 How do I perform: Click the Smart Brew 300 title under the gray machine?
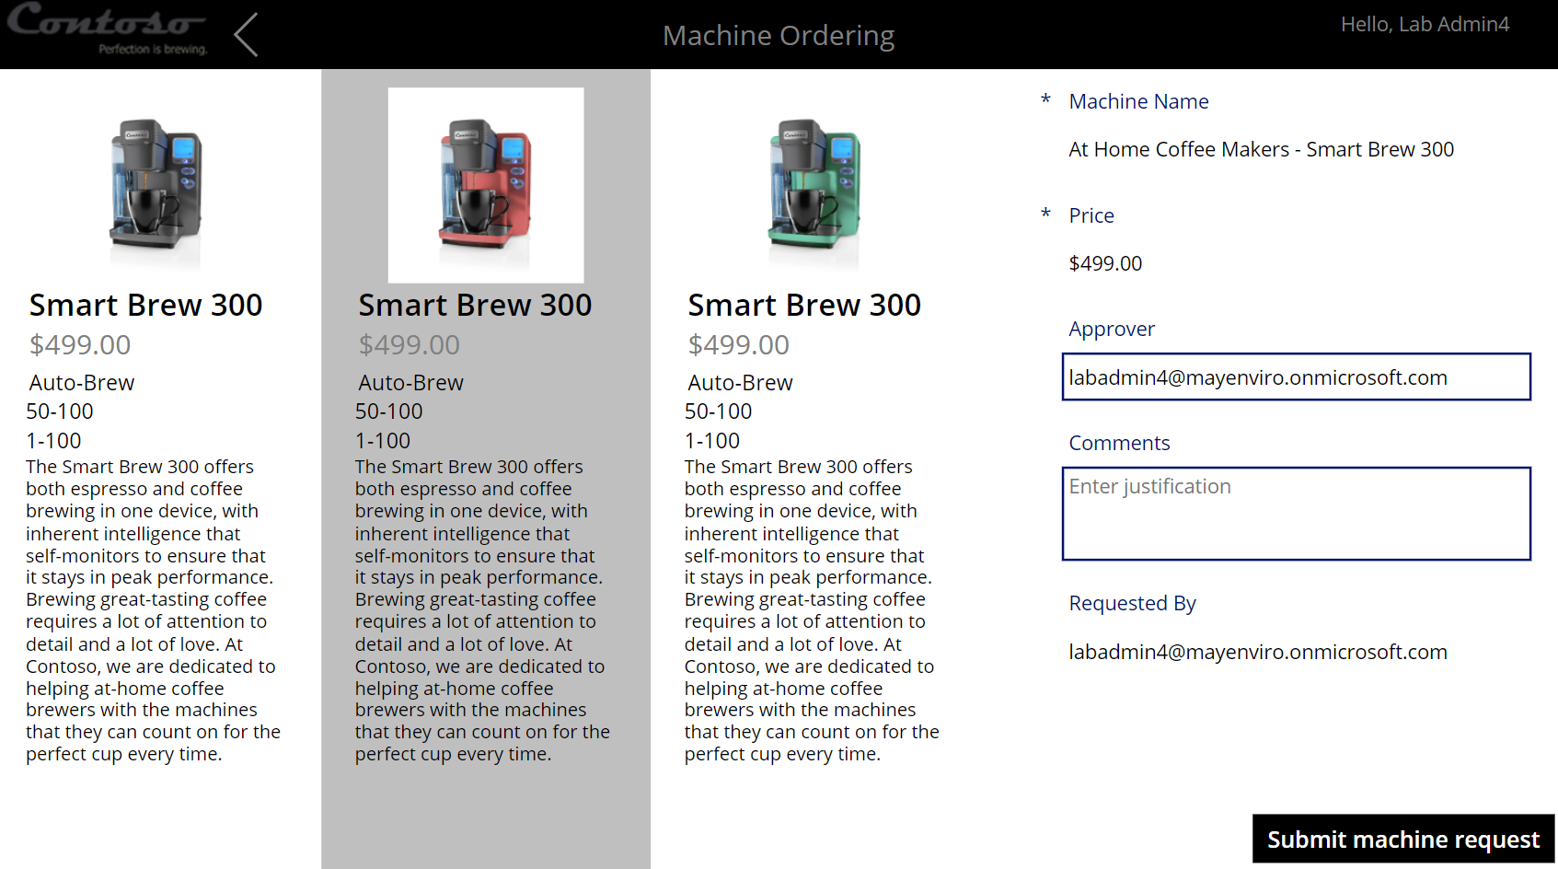coord(145,305)
